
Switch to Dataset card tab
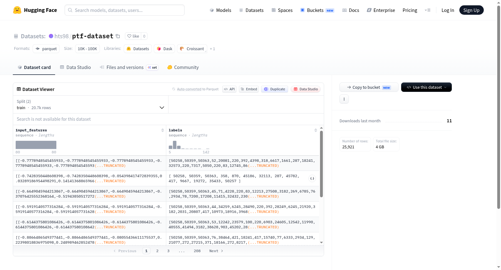[34, 67]
